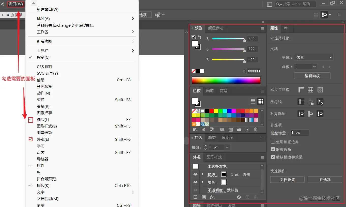Enable the 使用预览边界 checkbox

[273, 142]
